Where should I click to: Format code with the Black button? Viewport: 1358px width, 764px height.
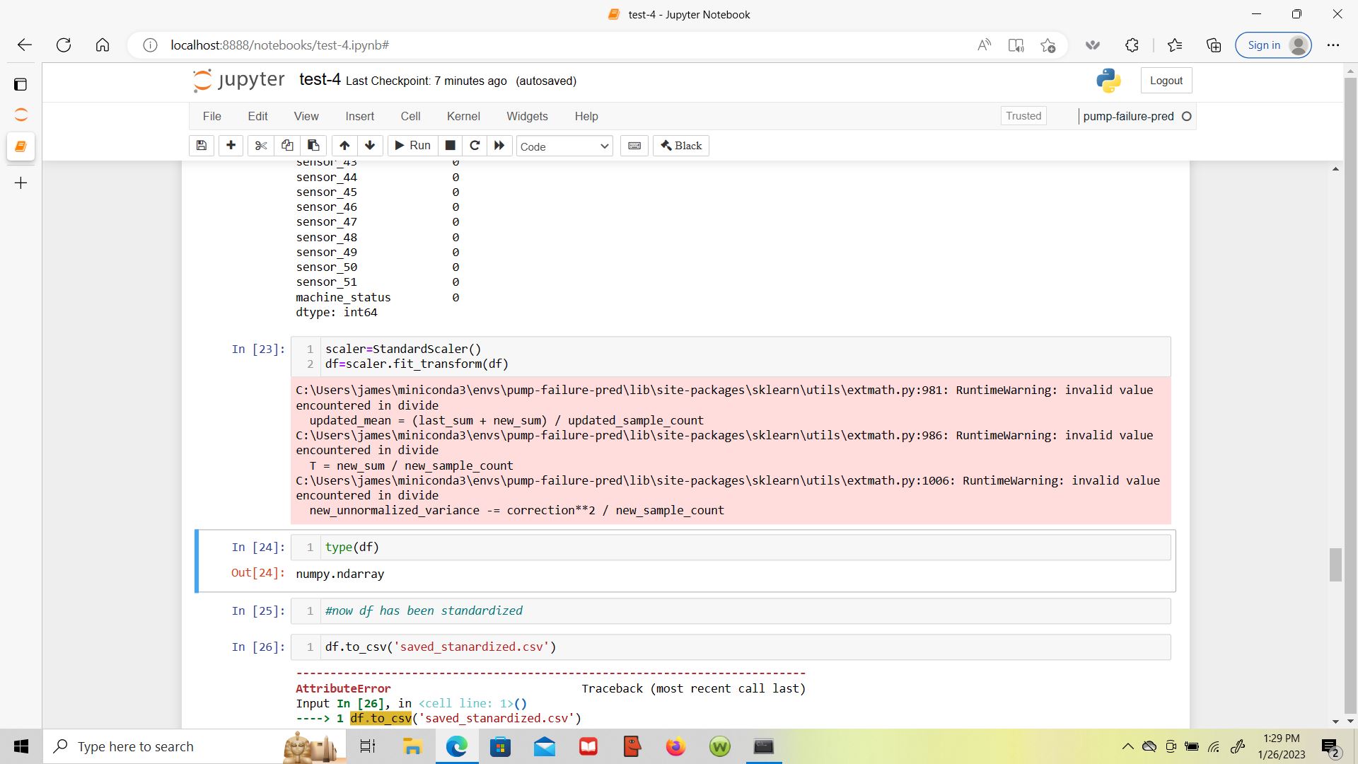pyautogui.click(x=681, y=146)
